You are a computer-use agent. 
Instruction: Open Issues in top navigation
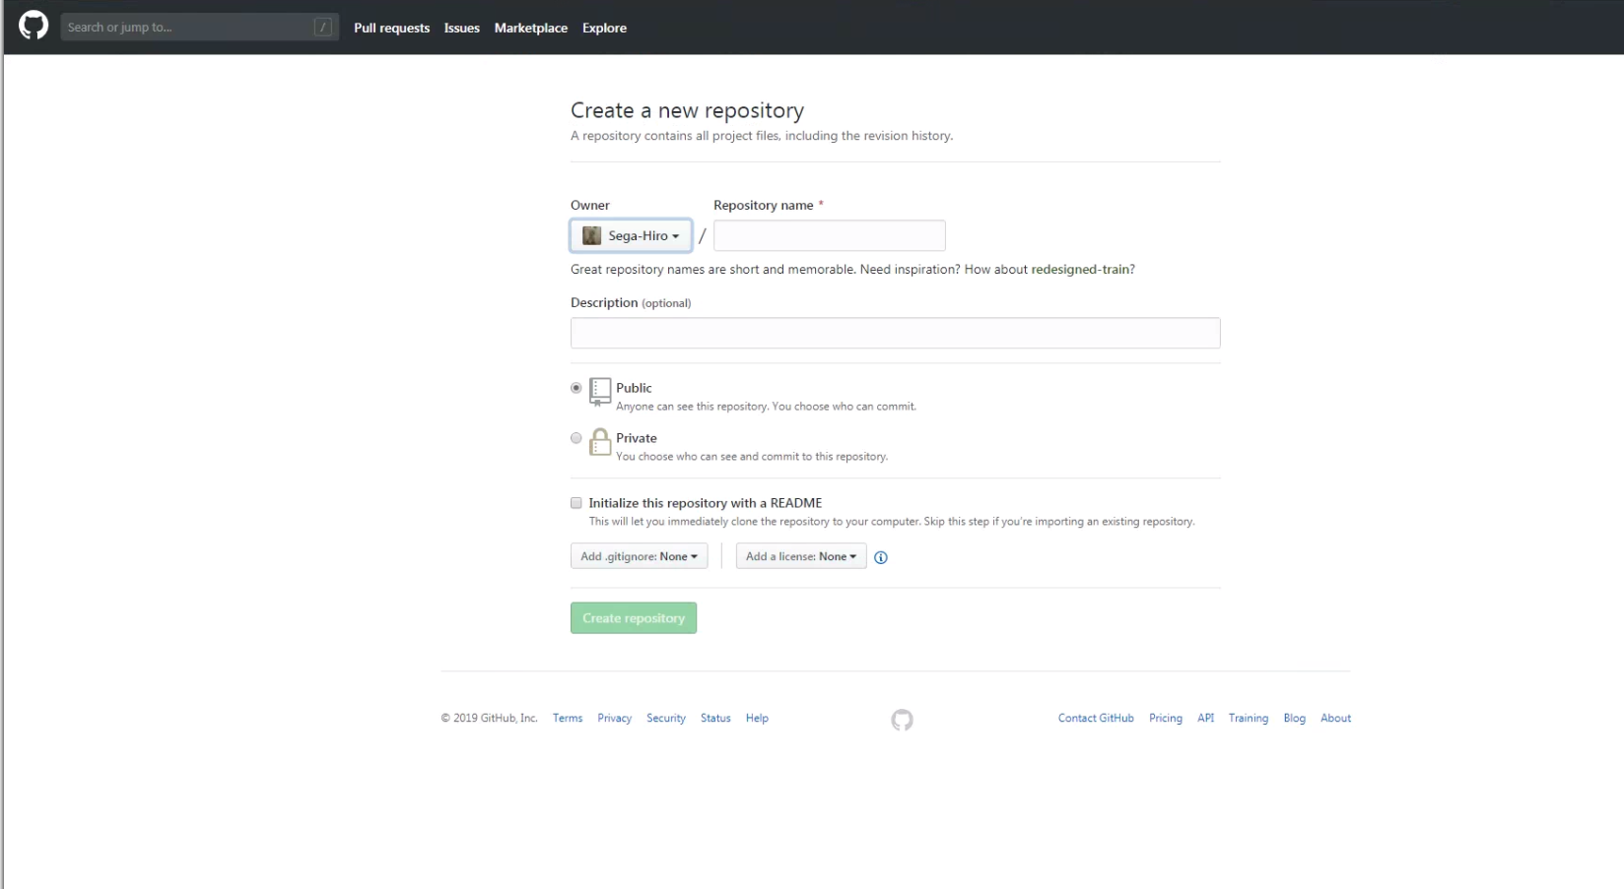461,28
